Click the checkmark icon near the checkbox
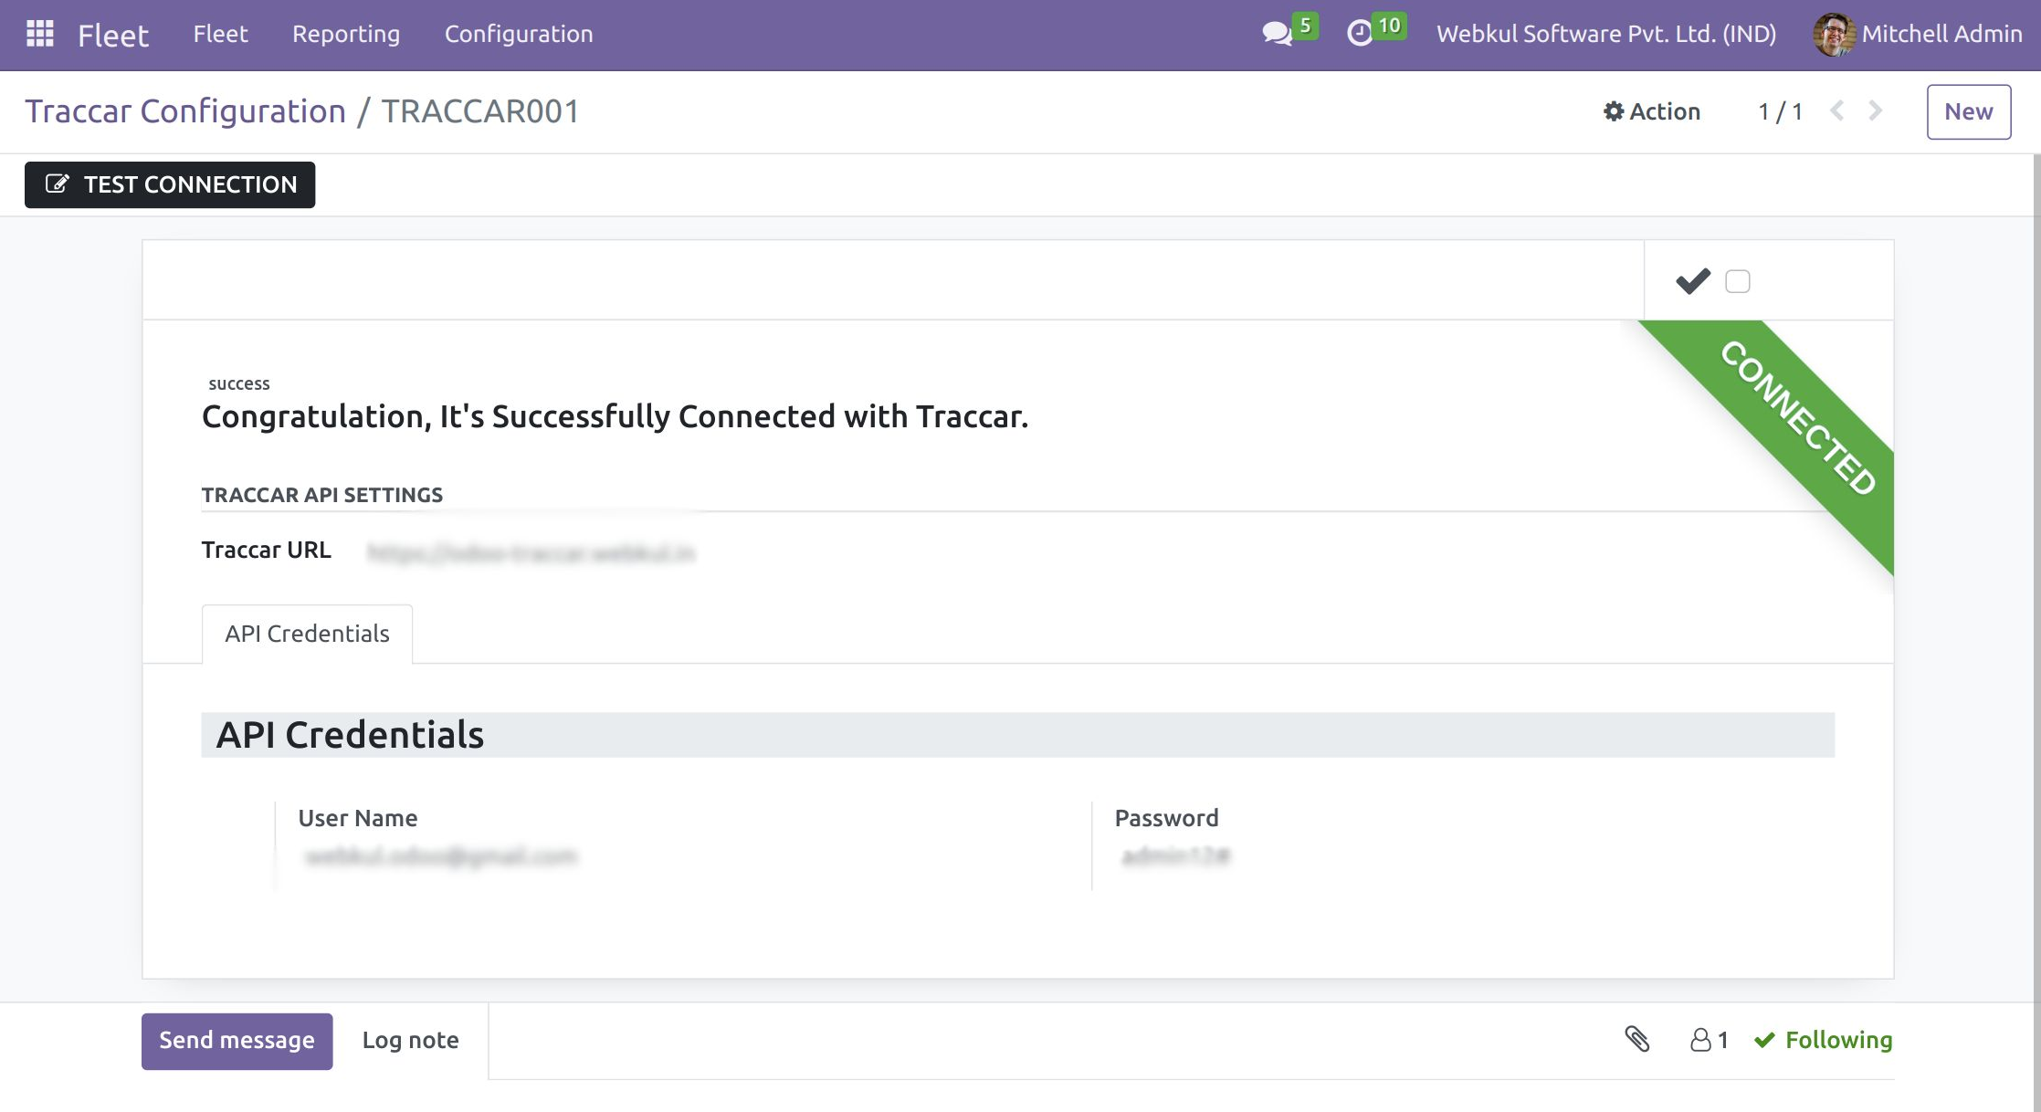The image size is (2041, 1112). click(x=1692, y=281)
